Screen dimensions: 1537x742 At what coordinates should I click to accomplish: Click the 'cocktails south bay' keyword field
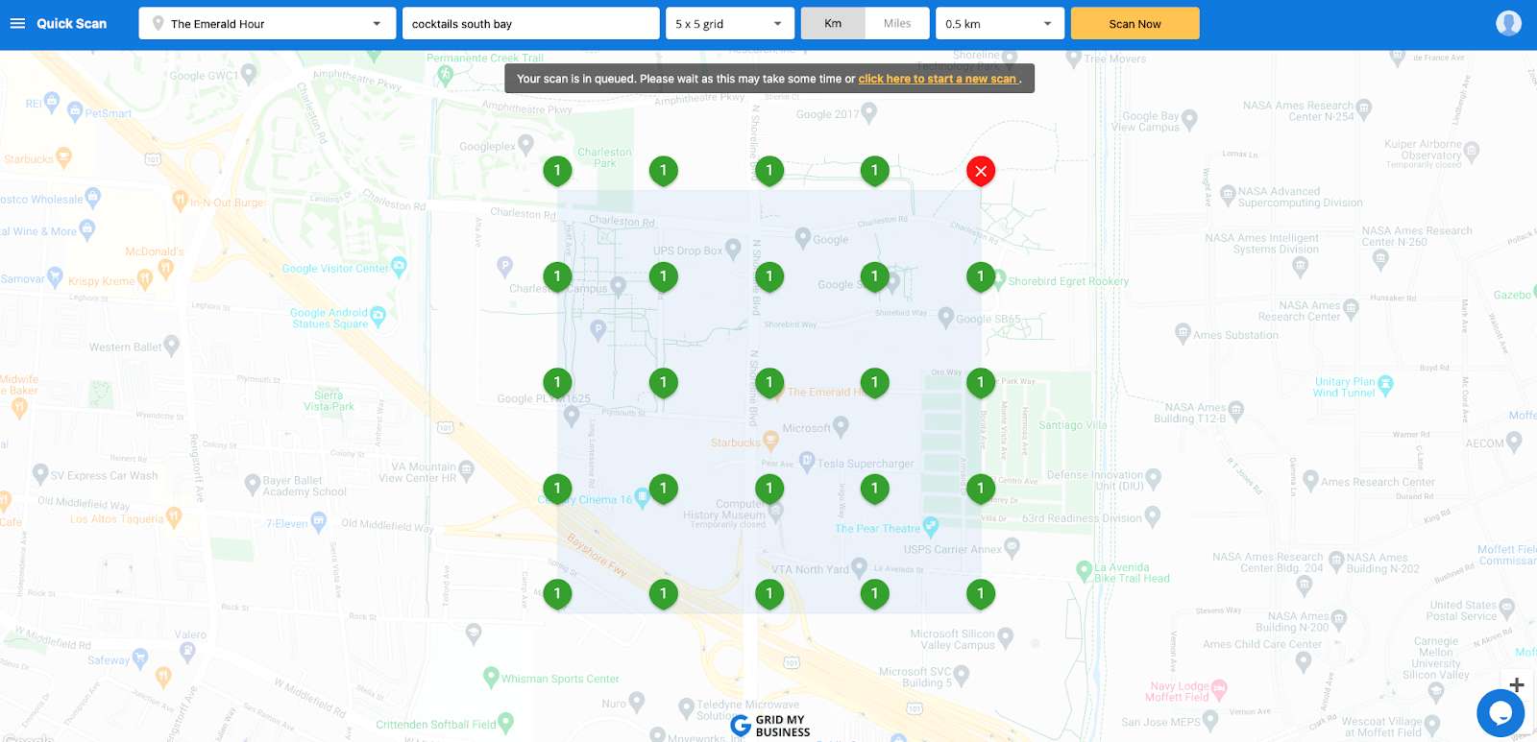tap(530, 23)
